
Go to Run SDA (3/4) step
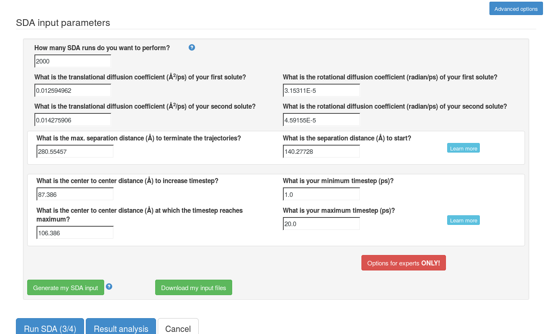point(50,327)
